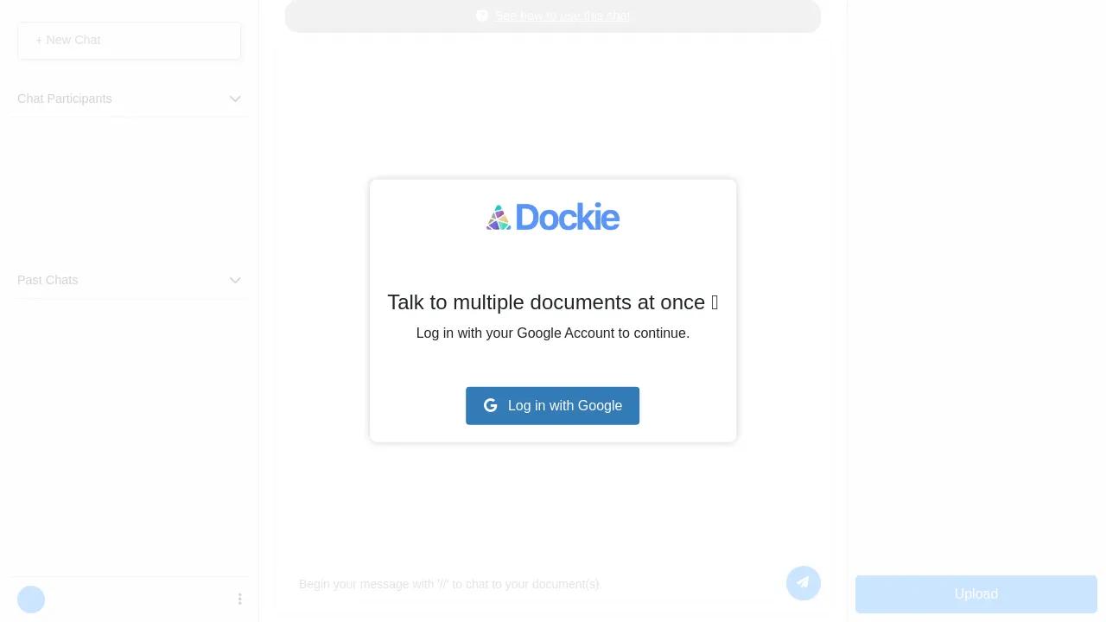
Task: Expand the Chat Participants chevron
Action: coord(235,98)
